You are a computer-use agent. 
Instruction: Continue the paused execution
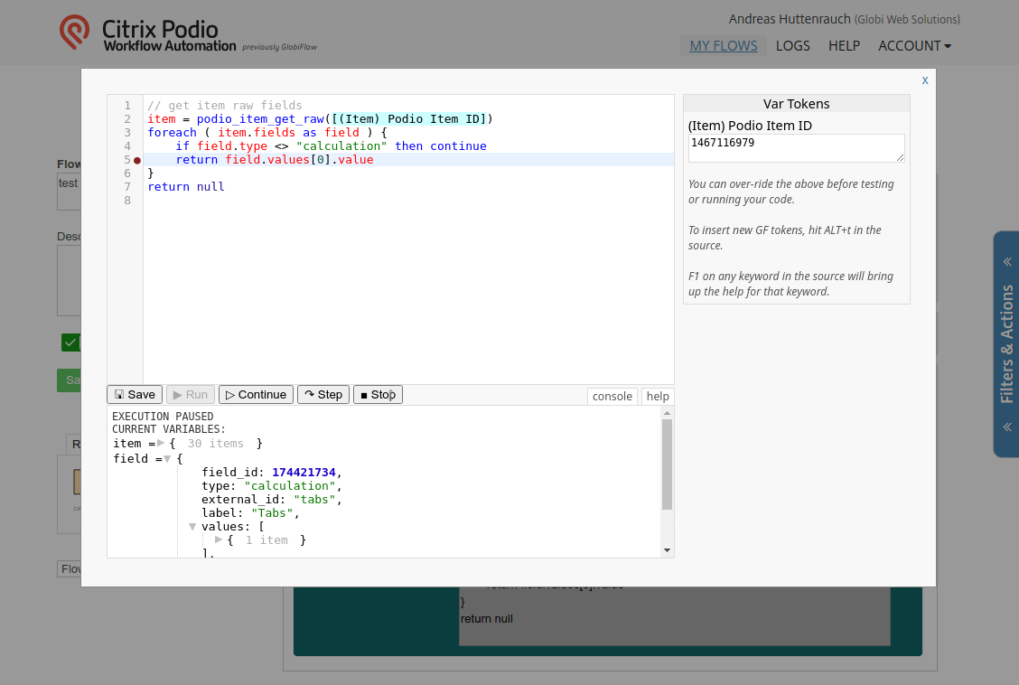256,395
